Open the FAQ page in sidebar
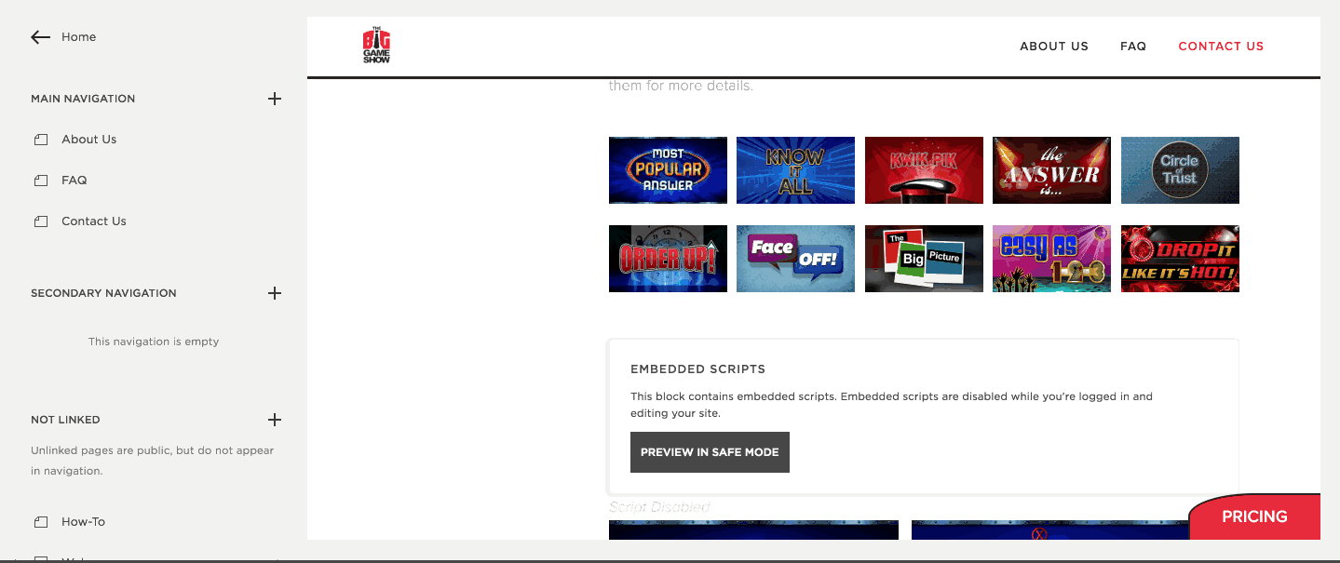1340x563 pixels. (x=74, y=181)
